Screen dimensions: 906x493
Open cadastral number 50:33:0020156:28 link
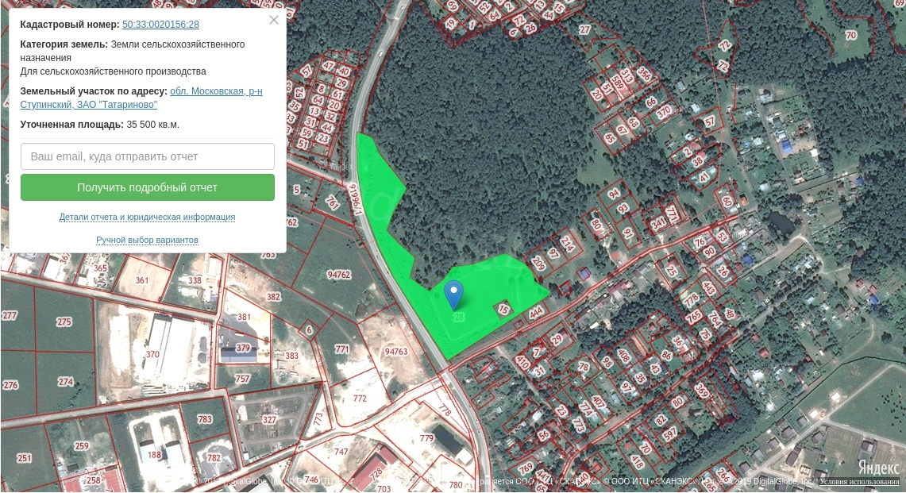160,25
